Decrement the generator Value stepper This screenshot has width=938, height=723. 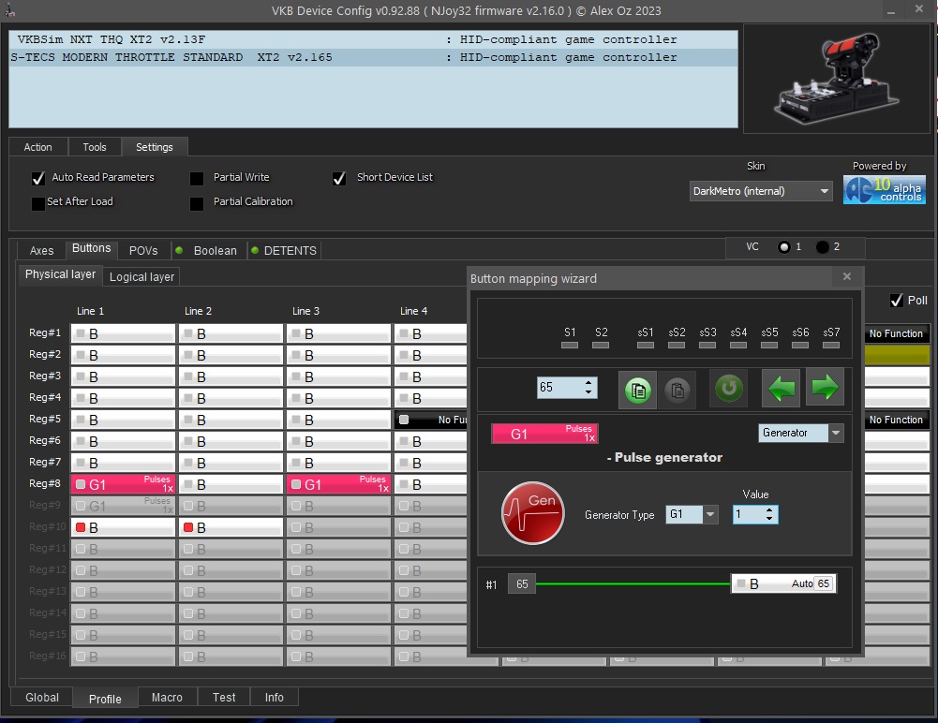[769, 518]
